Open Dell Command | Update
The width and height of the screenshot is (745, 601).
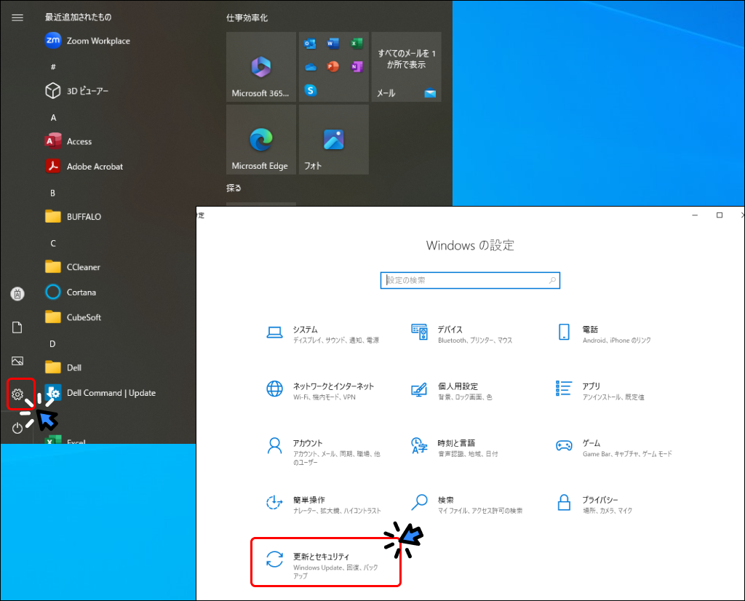[100, 393]
